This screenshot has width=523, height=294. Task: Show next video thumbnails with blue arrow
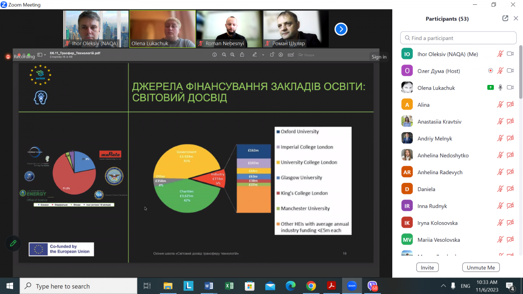[341, 29]
